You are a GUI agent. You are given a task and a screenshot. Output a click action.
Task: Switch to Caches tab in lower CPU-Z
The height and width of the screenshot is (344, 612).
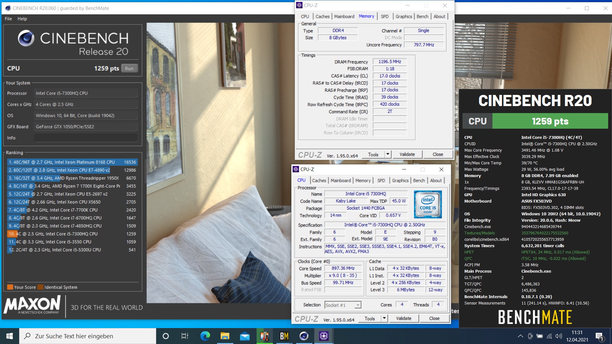pos(319,180)
